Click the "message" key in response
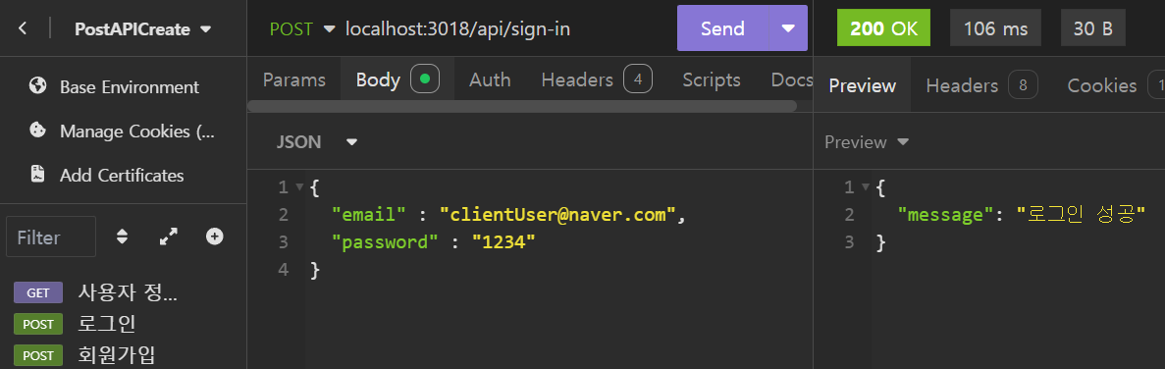This screenshot has height=369, width=1165. [x=946, y=215]
